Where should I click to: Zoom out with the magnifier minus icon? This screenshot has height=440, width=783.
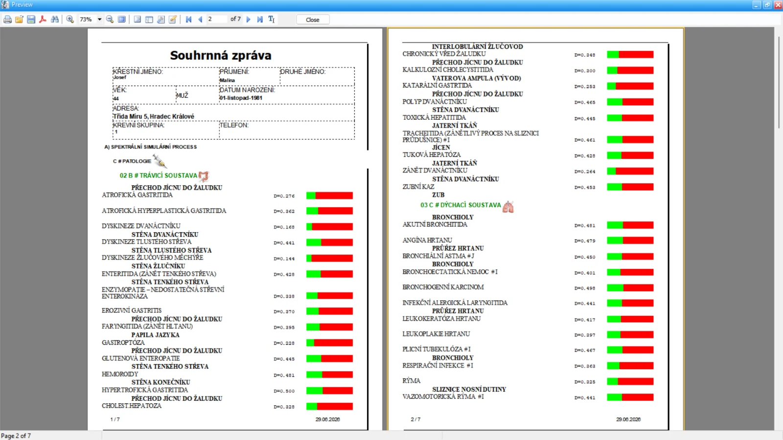pos(110,20)
